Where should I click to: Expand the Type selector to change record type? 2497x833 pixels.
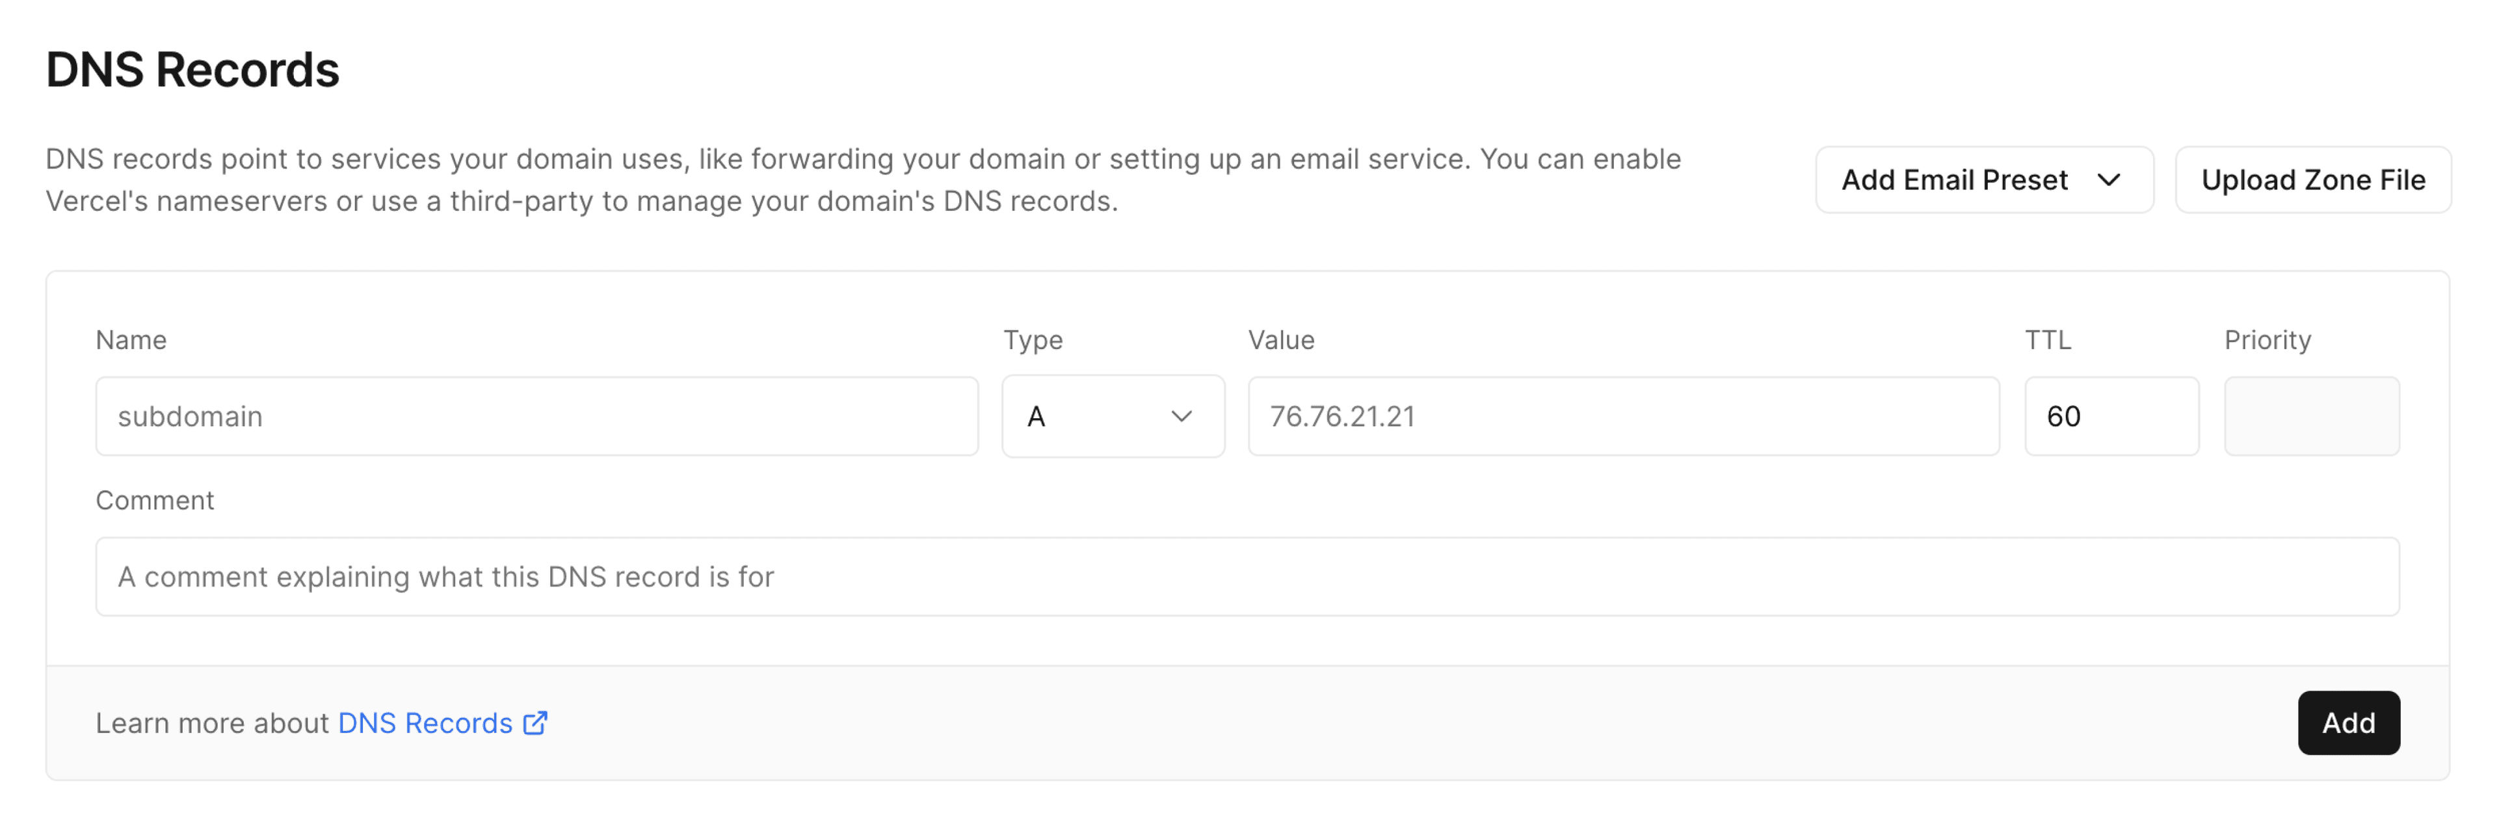(1112, 416)
